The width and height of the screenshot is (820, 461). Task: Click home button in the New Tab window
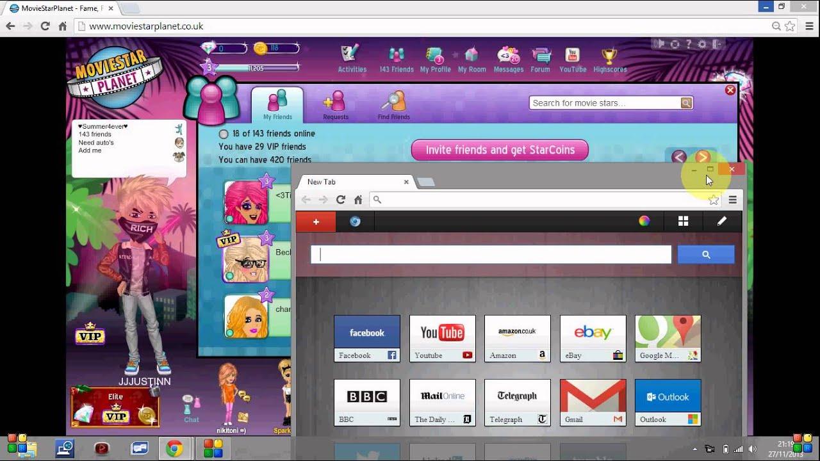[x=358, y=200]
